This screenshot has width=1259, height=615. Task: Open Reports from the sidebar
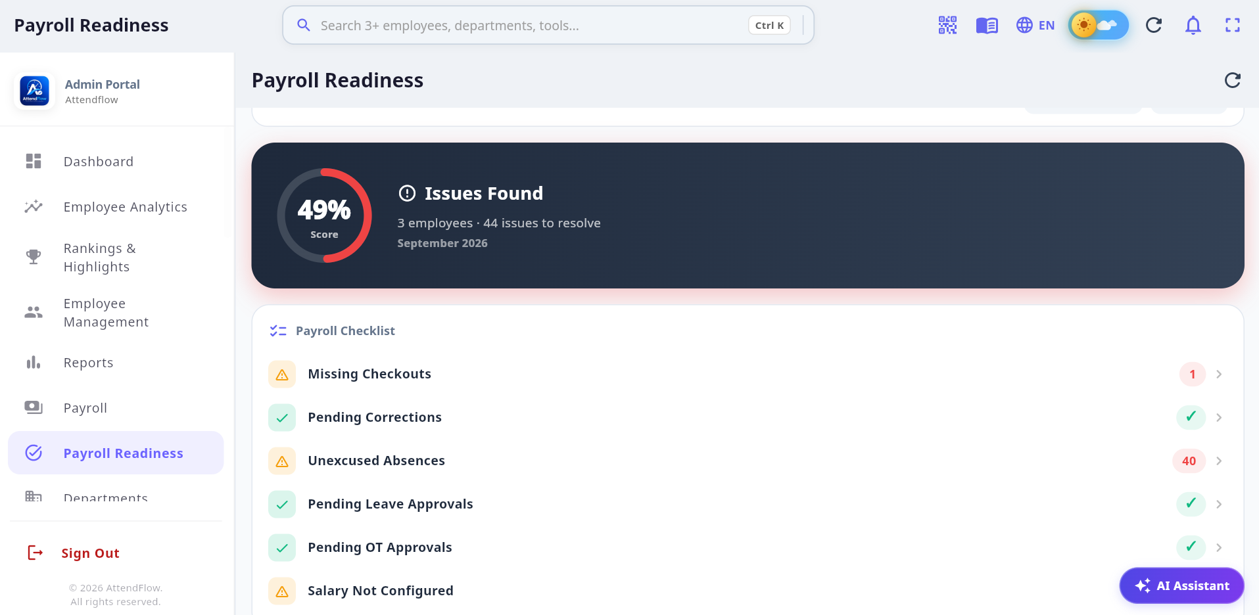coord(116,363)
